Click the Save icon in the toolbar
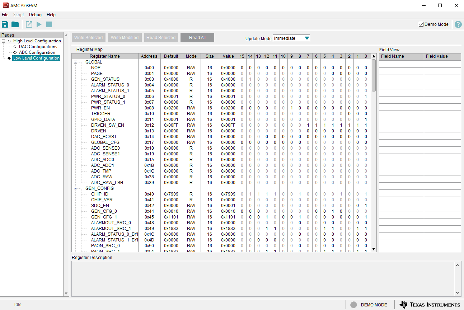This screenshot has height=310, width=464. pyautogui.click(x=5, y=24)
